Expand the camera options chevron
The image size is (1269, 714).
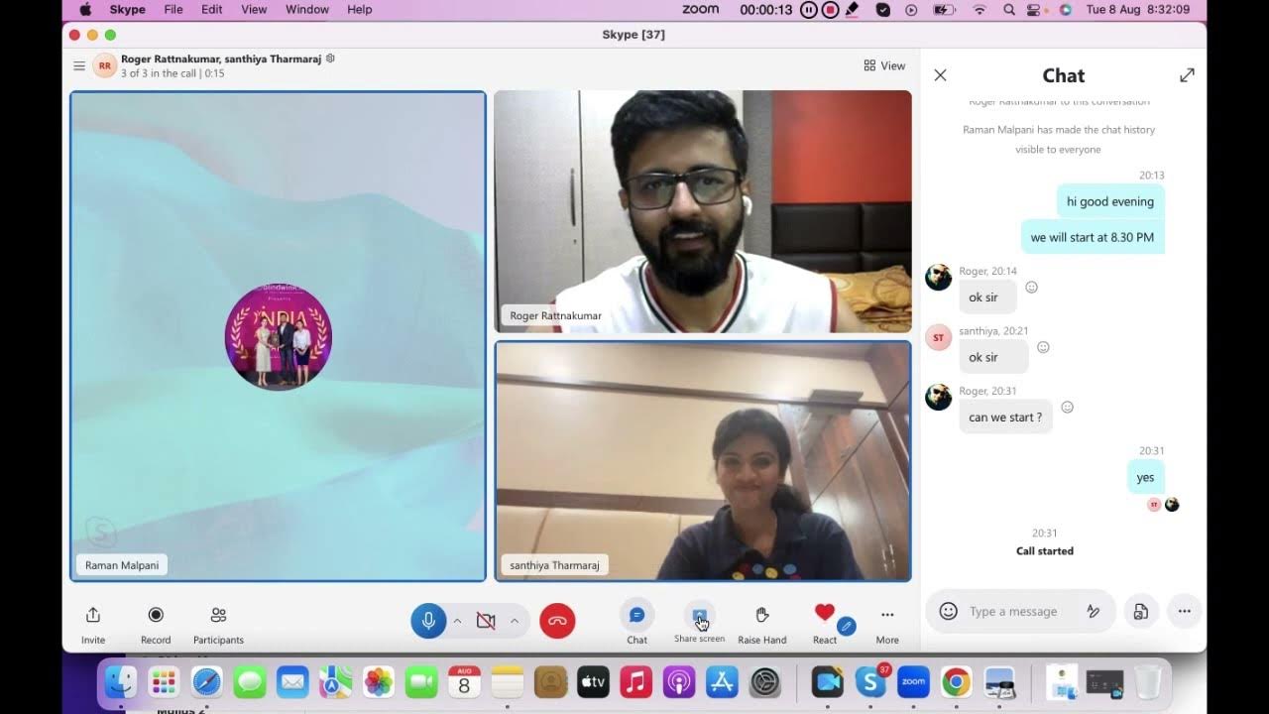coord(515,621)
